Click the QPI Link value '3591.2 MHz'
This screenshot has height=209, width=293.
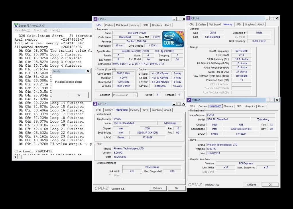coord(123,86)
